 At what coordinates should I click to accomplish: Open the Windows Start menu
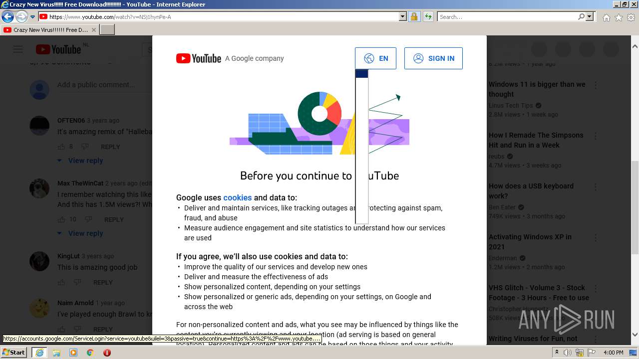pos(14,353)
